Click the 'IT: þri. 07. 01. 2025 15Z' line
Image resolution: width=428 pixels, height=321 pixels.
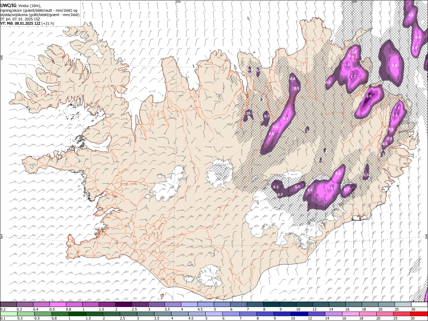tap(20, 19)
